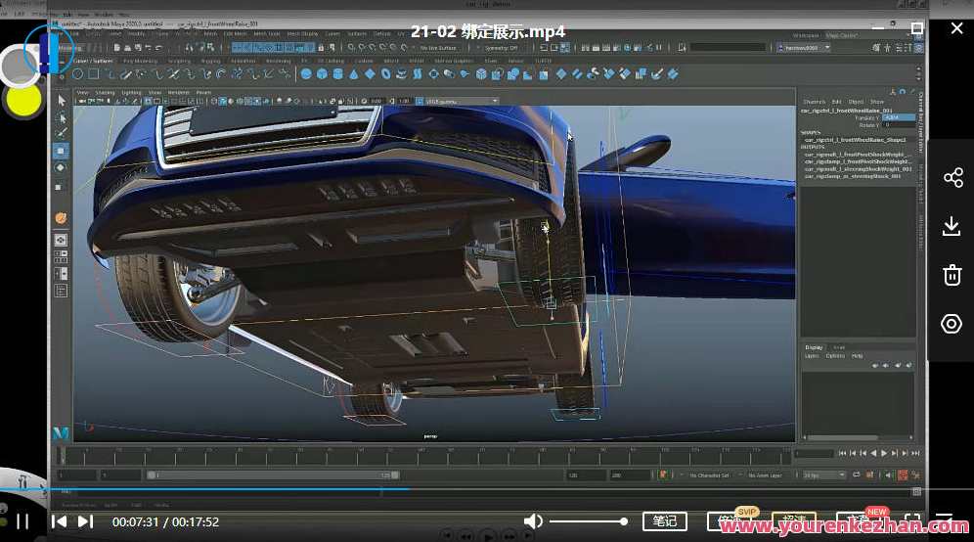974x542 pixels.
Task: Delete the video with the trash icon
Action: point(952,275)
